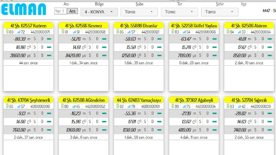This screenshot has width=276, height=155.
Task: Click the 740.00 µs reading
Action: pyautogui.click(x=240, y=130)
